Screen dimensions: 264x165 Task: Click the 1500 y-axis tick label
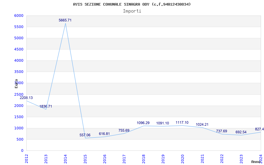click(19, 117)
